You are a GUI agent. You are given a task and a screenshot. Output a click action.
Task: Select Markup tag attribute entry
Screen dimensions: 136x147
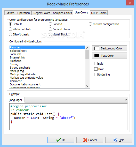pos(47,74)
